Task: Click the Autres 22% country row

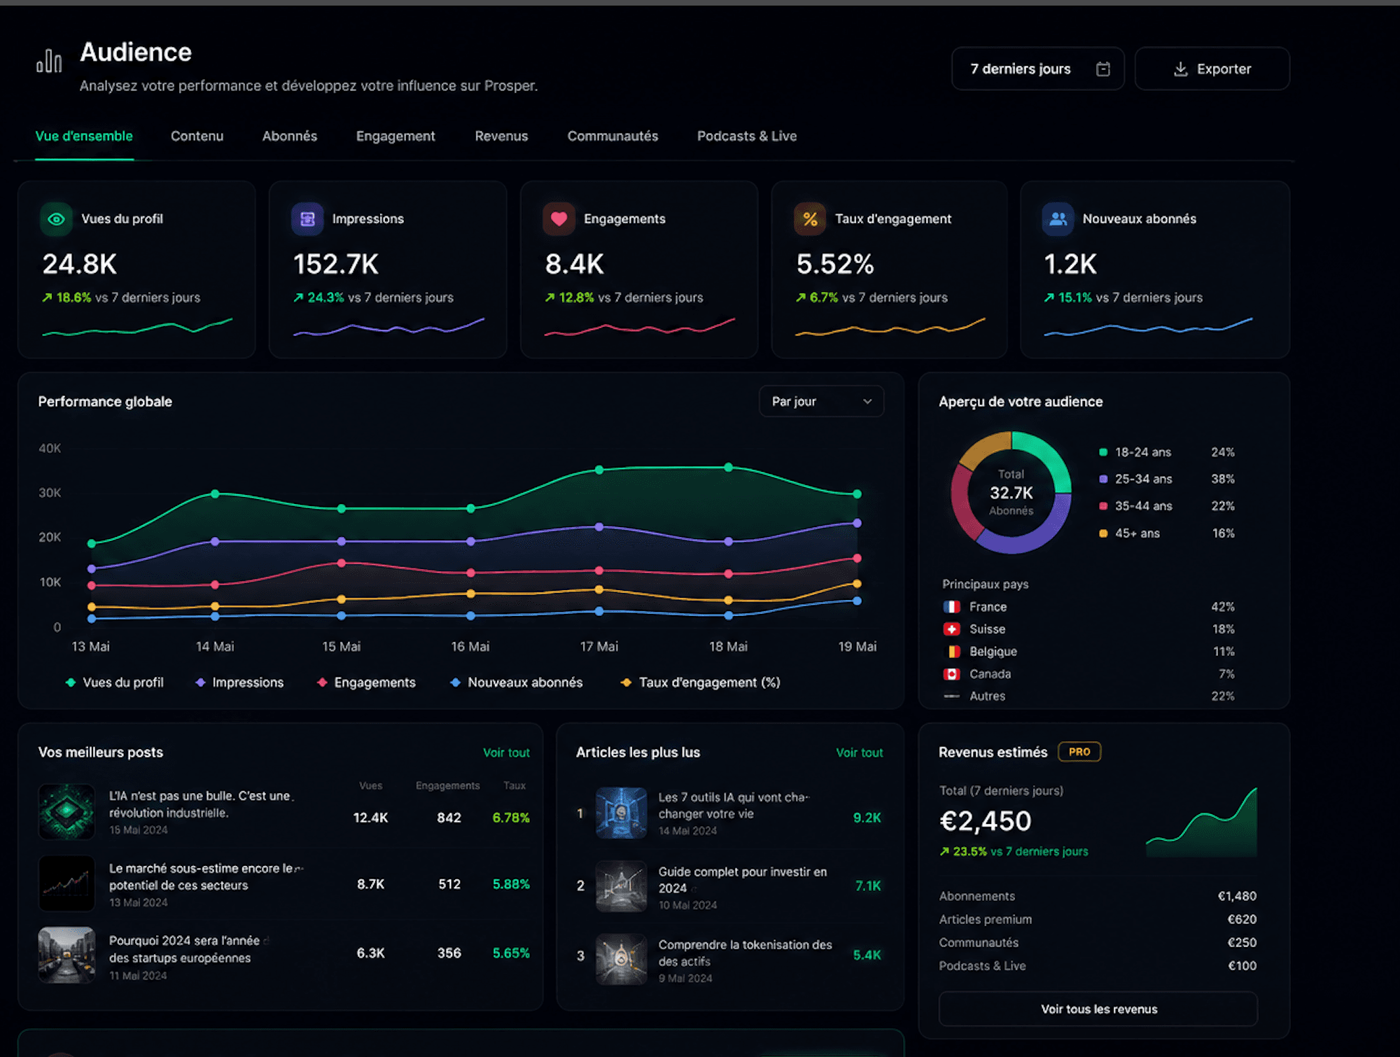Action: point(1089,696)
